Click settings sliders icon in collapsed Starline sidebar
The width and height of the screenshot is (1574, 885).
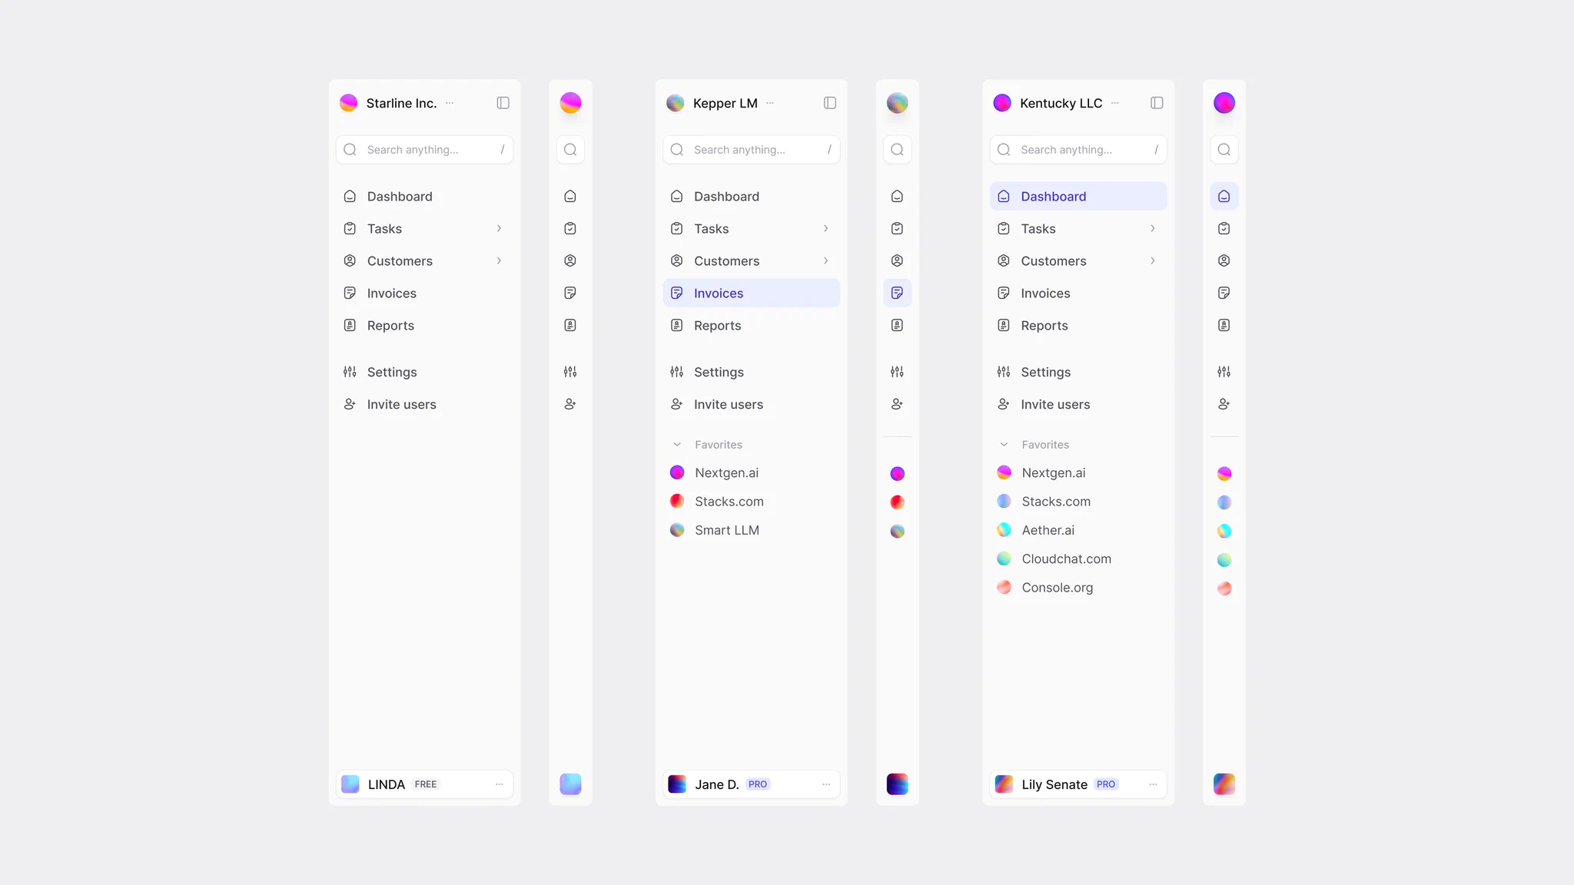[x=570, y=373]
